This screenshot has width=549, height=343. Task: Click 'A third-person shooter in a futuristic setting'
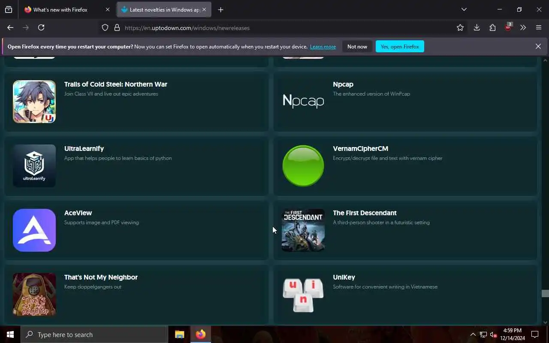tap(381, 223)
